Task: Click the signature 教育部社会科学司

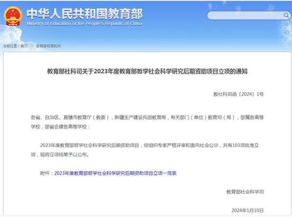Action: 245,192
